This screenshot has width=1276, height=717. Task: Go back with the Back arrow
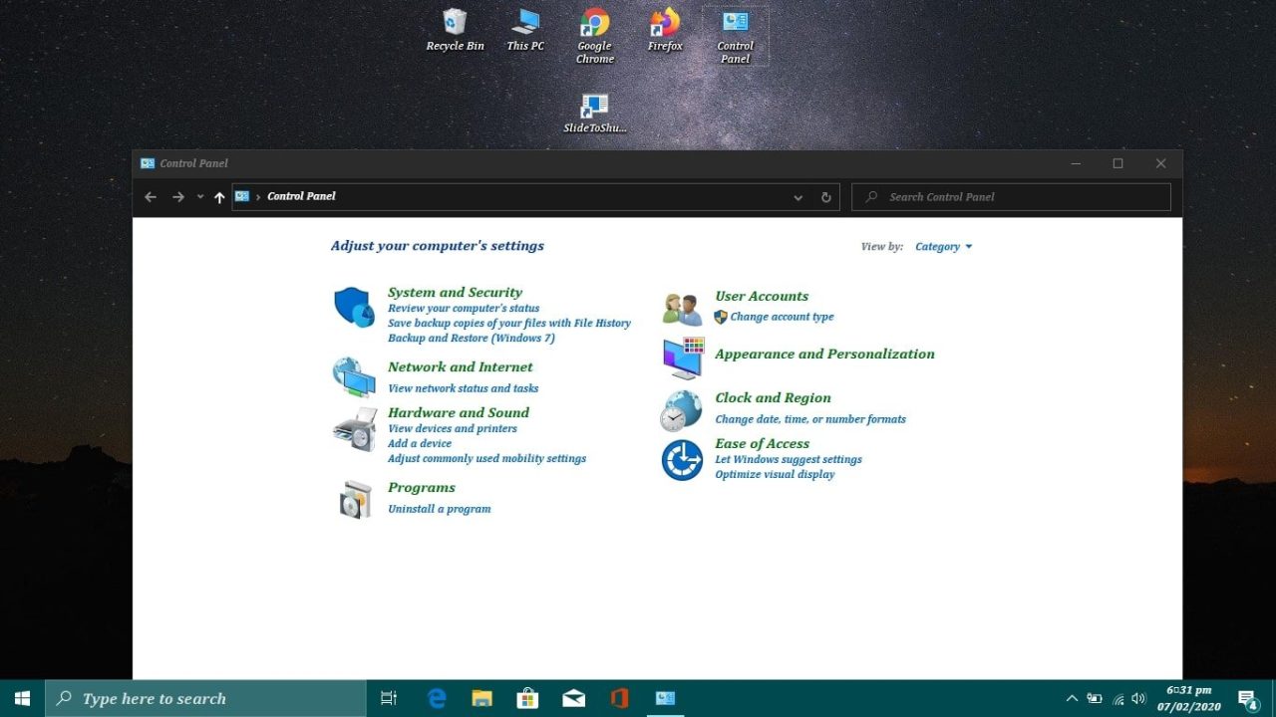151,197
